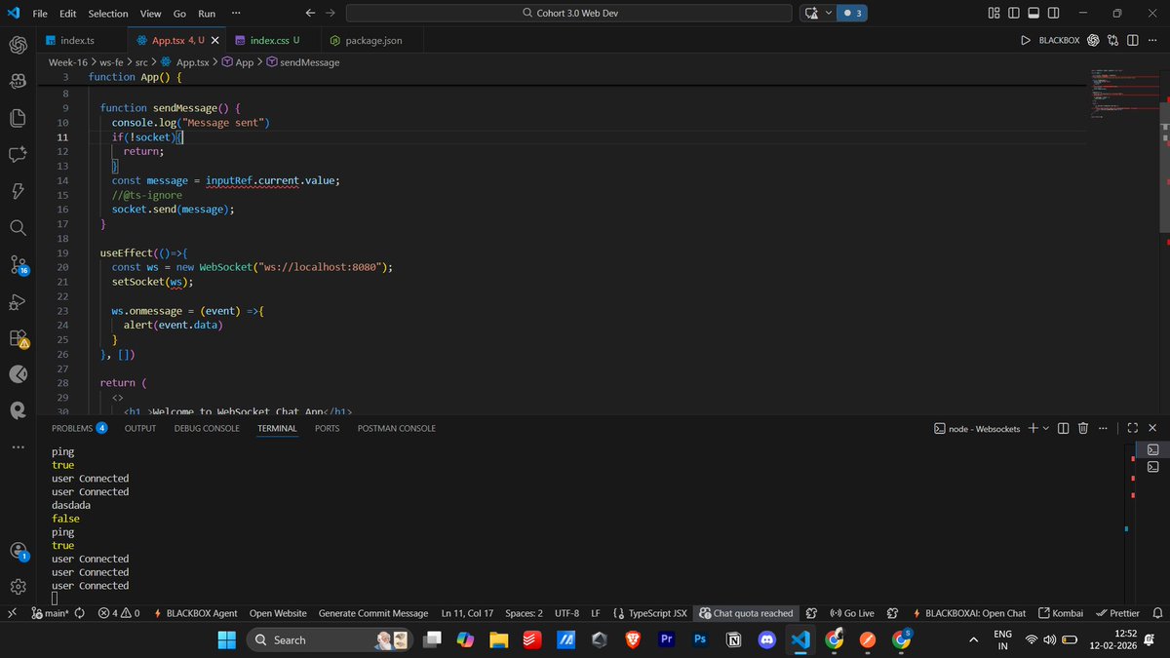The image size is (1170, 658).
Task: Open the Selection menu
Action: pos(107,14)
